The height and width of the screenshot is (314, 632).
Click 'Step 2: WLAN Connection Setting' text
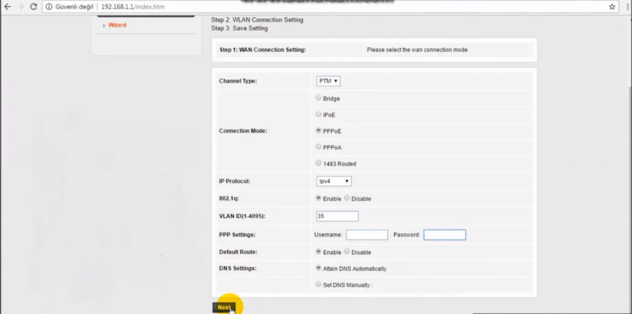pos(257,20)
